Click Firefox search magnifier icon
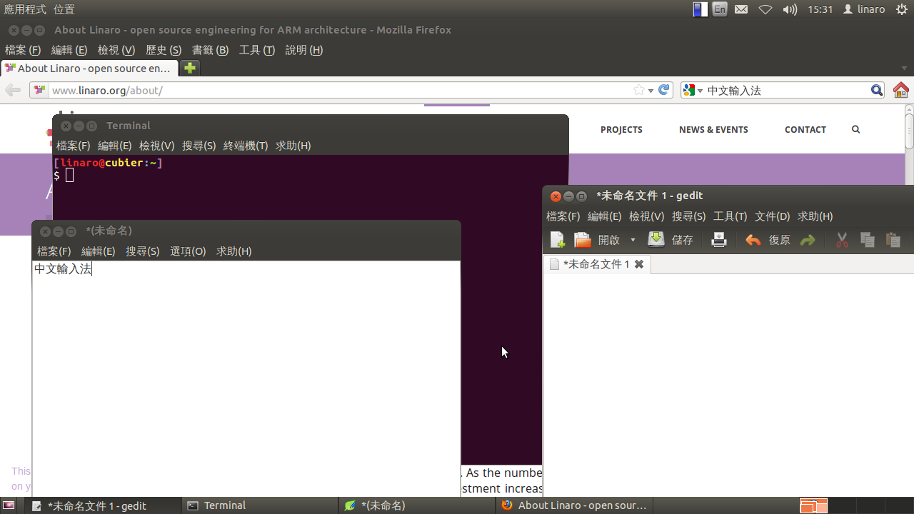The width and height of the screenshot is (914, 514). click(877, 90)
